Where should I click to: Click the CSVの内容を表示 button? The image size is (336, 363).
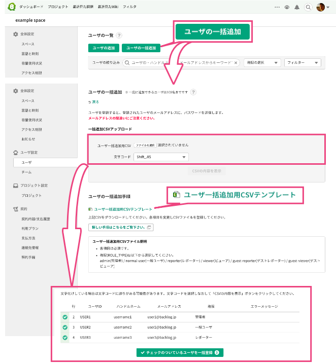(207, 171)
